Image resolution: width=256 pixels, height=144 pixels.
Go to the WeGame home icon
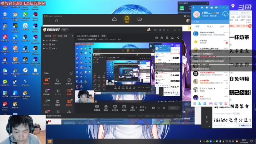(114, 19)
